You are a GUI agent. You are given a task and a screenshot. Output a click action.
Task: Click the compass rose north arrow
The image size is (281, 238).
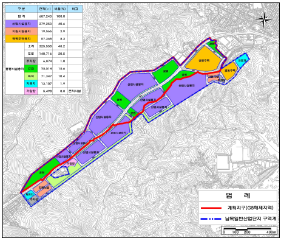[263, 19]
